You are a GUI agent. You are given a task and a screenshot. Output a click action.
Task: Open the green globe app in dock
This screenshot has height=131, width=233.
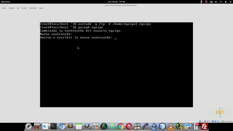(x=179, y=126)
